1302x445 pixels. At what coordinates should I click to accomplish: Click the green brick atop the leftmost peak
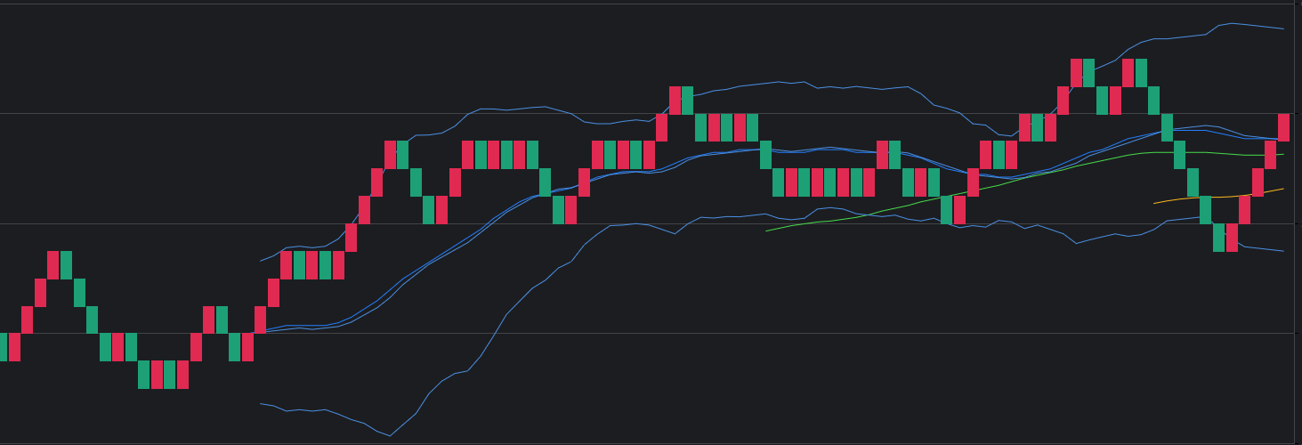(66, 265)
